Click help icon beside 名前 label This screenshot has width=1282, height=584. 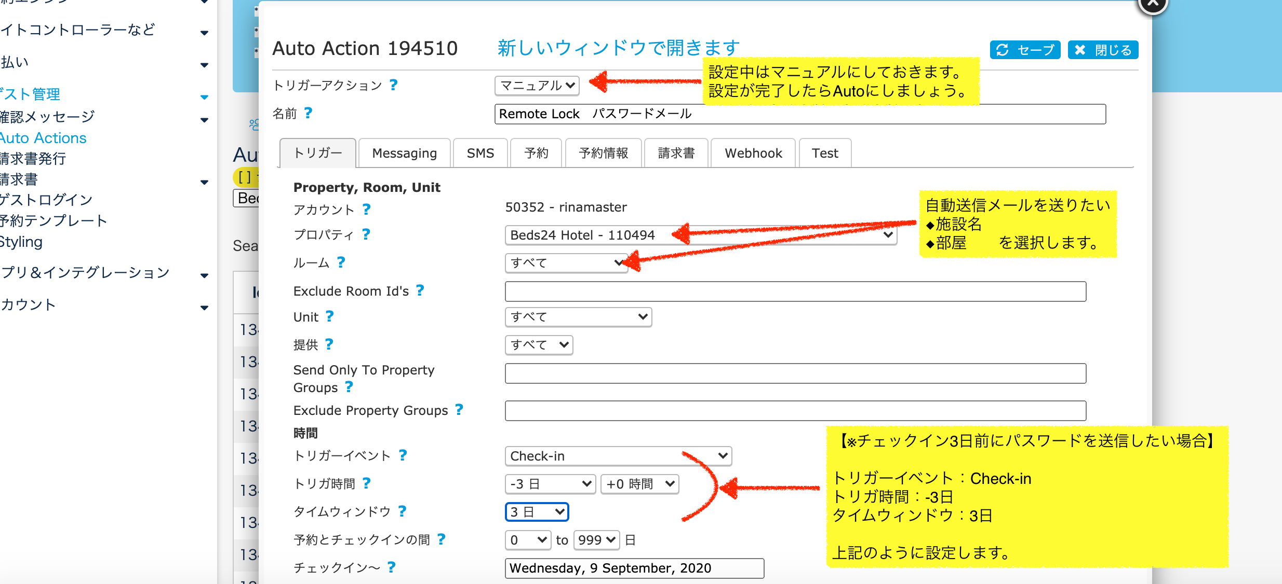tap(308, 113)
